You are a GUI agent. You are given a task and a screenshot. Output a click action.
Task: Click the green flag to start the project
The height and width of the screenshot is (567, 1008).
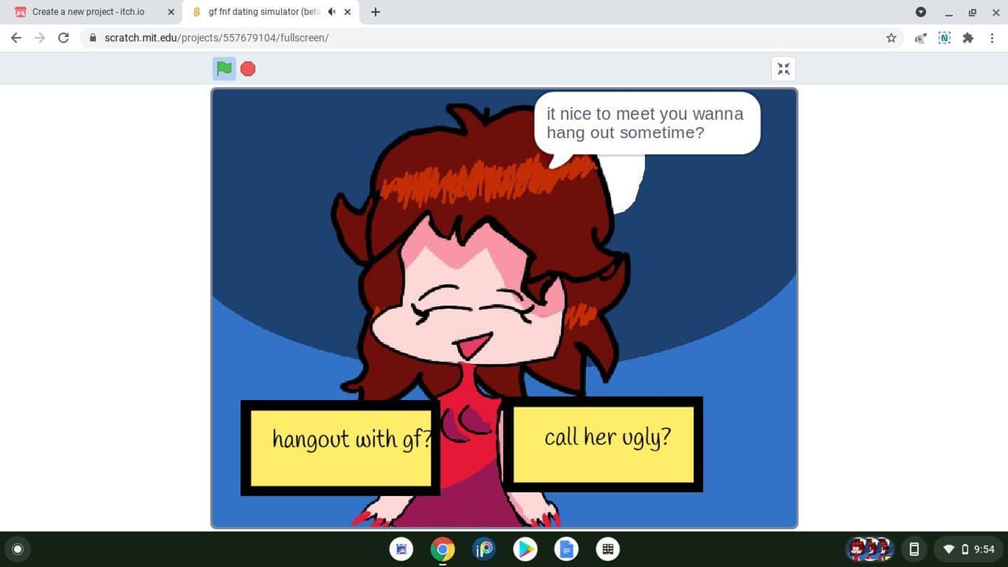click(x=224, y=69)
